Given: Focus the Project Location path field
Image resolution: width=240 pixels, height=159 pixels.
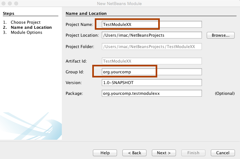Looking at the screenshot, I should click(152, 35).
